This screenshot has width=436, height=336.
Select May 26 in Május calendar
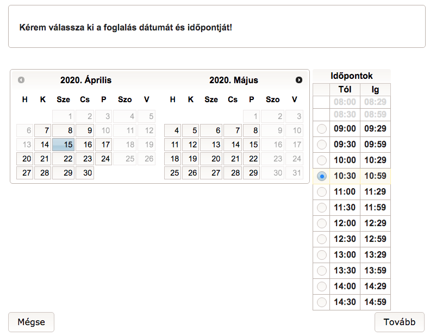190,173
